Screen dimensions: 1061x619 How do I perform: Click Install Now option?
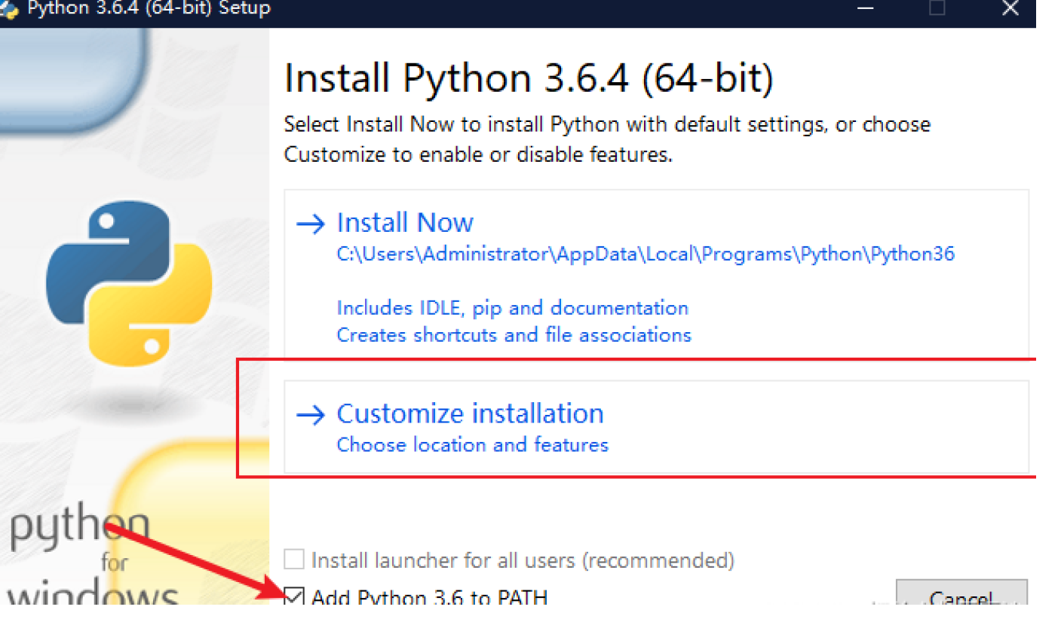656,273
